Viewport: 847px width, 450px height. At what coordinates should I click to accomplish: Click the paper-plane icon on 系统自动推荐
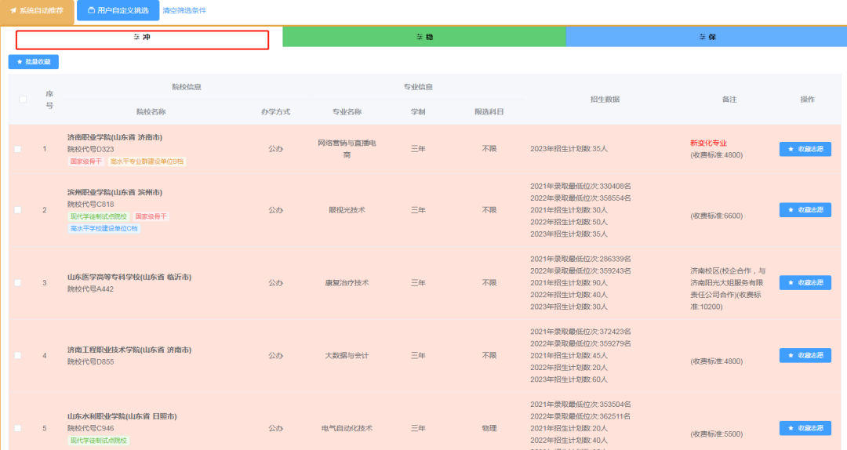tap(13, 11)
